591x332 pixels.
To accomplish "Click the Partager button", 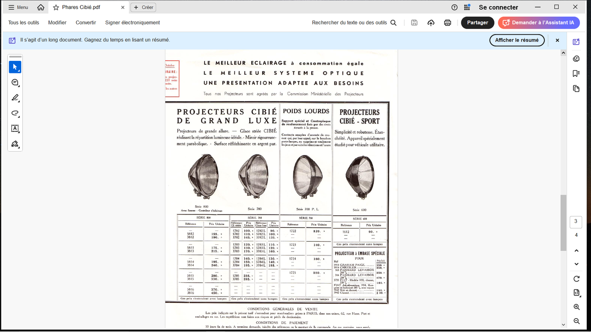I will click(477, 23).
